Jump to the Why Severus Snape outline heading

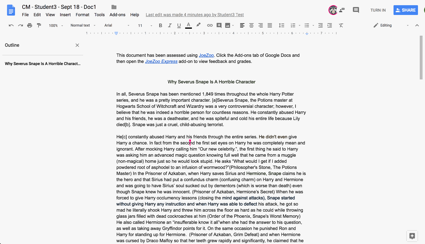click(x=43, y=64)
